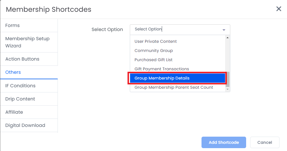Click the Select Option dropdown arrow
Screen dimensions: 287x151
pyautogui.click(x=224, y=30)
